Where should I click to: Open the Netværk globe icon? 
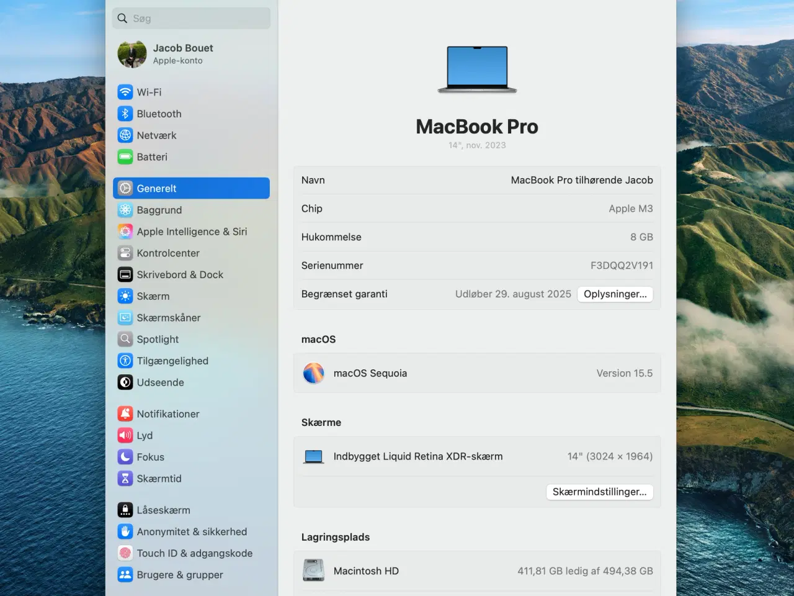coord(125,135)
